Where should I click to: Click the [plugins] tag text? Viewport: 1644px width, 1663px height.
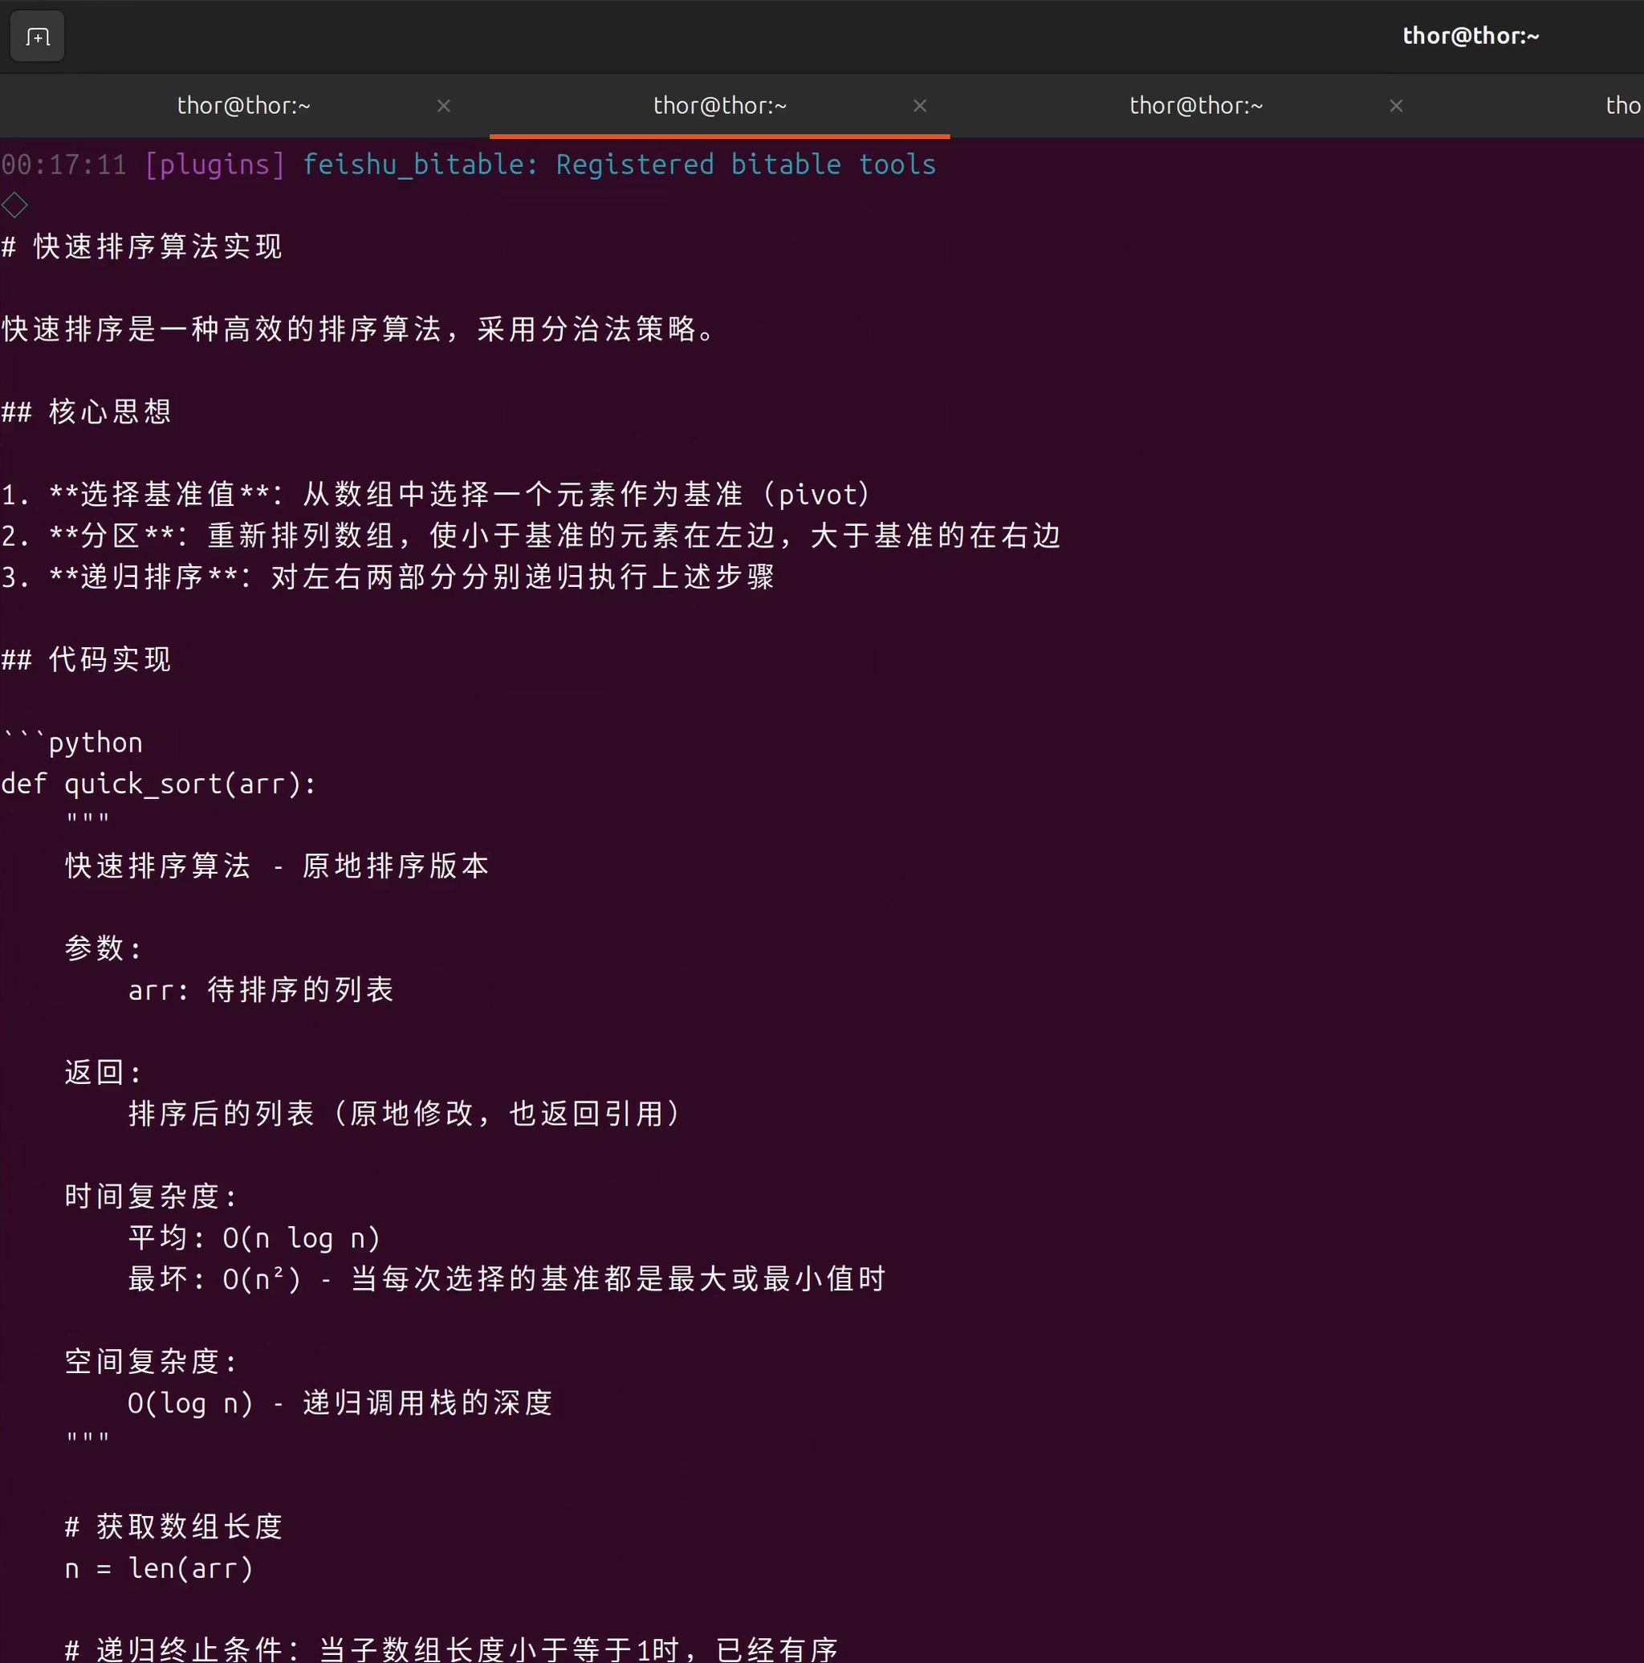(x=214, y=165)
